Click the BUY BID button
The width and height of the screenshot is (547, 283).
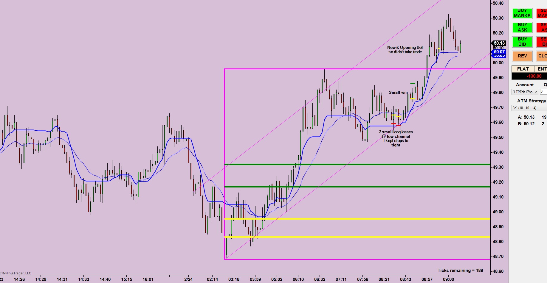pyautogui.click(x=522, y=42)
